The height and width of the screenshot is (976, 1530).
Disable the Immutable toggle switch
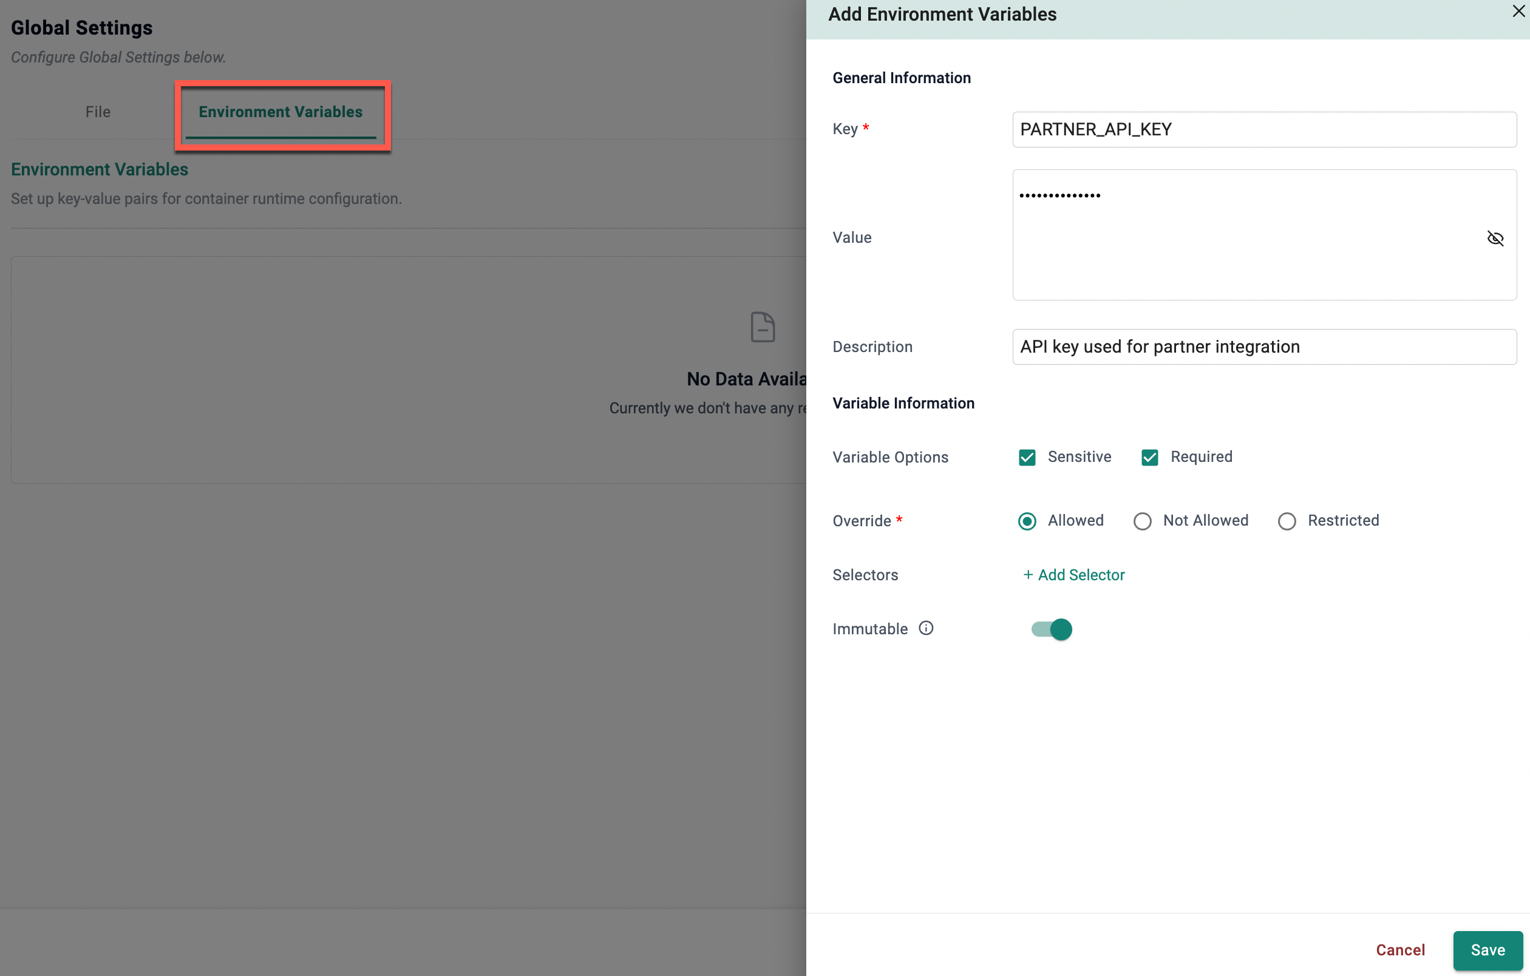pos(1052,629)
